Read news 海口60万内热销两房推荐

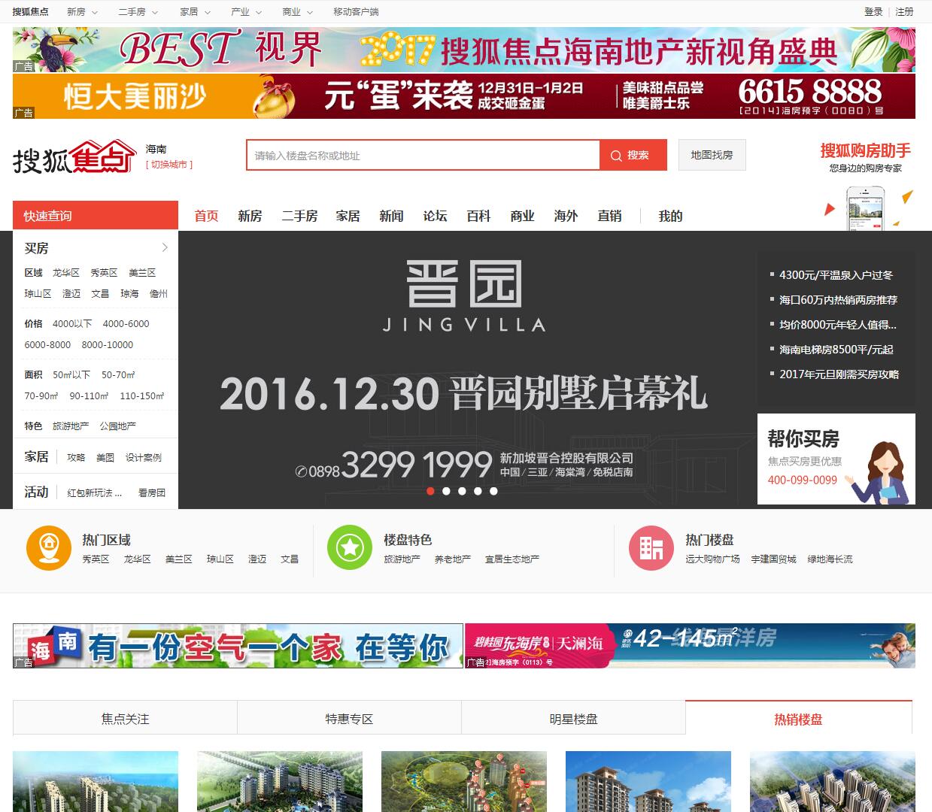838,299
